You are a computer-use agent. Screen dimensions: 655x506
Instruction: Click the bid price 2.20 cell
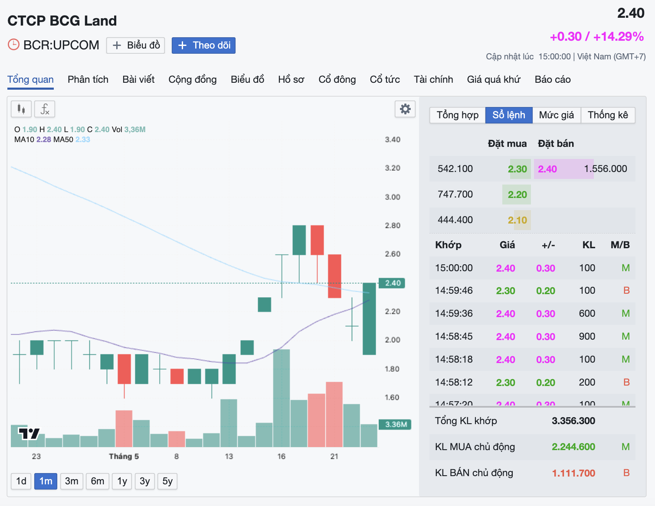pos(517,195)
